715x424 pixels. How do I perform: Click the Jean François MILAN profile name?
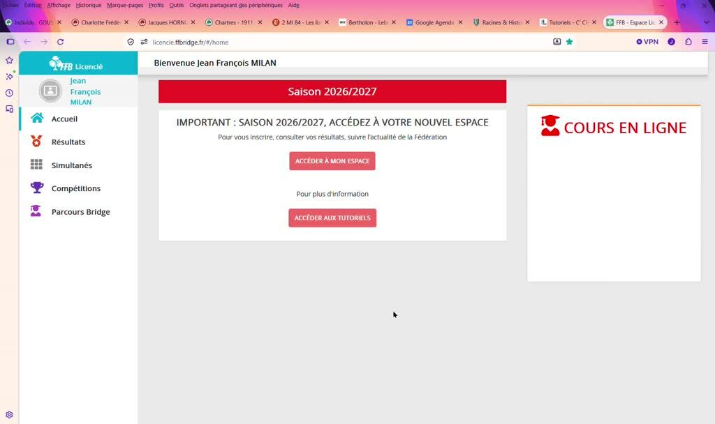point(85,91)
